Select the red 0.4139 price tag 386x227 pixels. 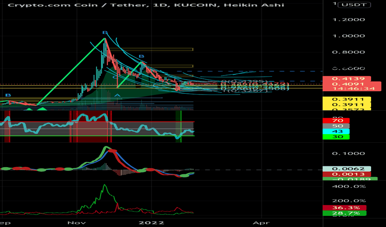click(x=347, y=79)
